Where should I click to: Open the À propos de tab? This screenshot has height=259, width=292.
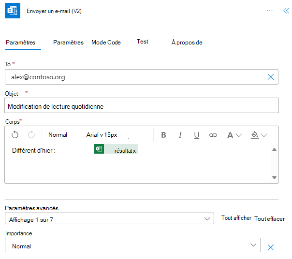click(187, 43)
